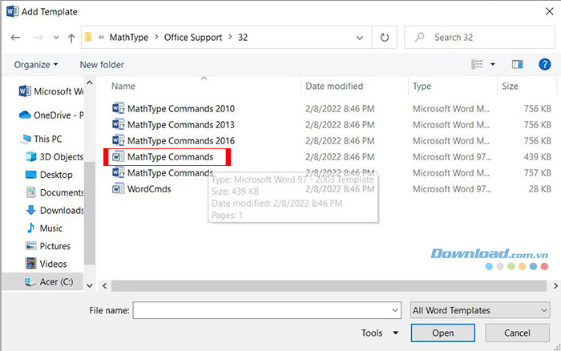Screen dimensions: 561x351
Task: Expand the change view options arrow
Action: pyautogui.click(x=493, y=64)
